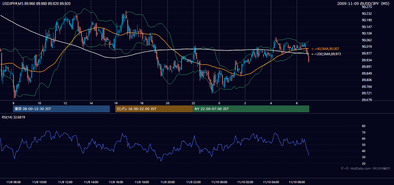Click the RSI axis level 60
The height and width of the screenshot is (185, 394).
(363, 138)
